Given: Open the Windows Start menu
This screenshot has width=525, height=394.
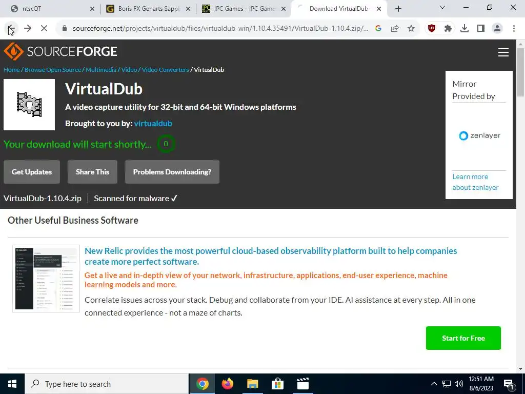Looking at the screenshot, I should 12,384.
